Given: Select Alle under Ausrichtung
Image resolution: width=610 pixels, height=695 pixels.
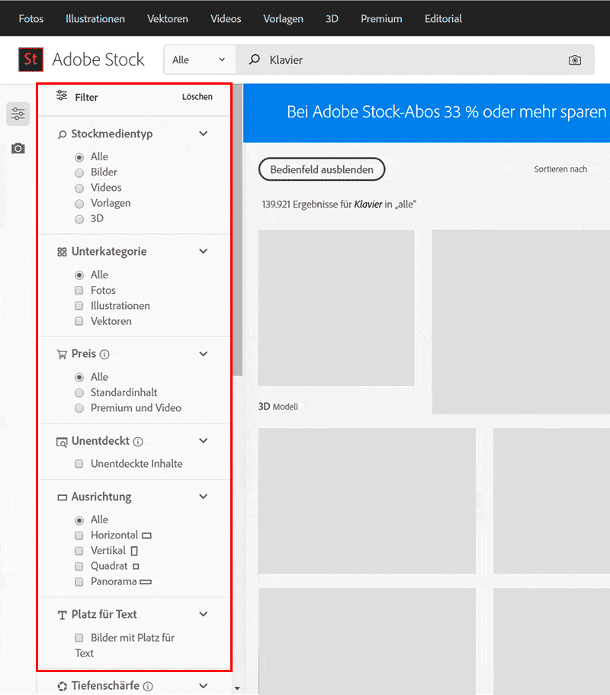Looking at the screenshot, I should [x=79, y=520].
